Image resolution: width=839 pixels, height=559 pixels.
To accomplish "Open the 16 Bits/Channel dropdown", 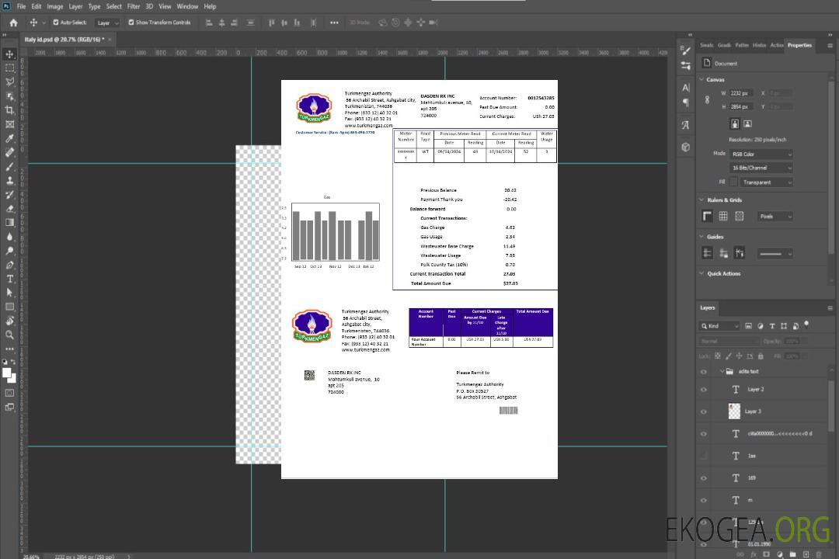I will [761, 168].
